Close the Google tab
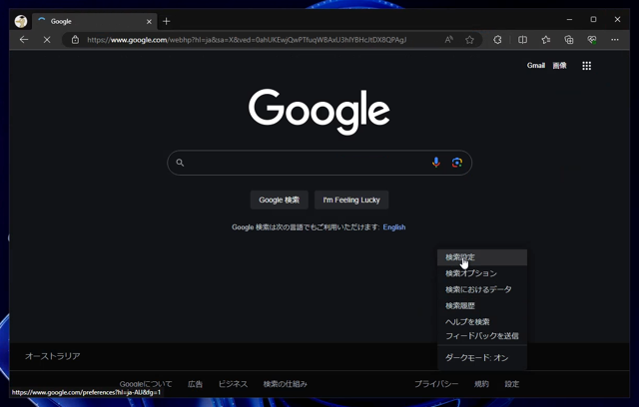The height and width of the screenshot is (407, 639). pyautogui.click(x=149, y=22)
